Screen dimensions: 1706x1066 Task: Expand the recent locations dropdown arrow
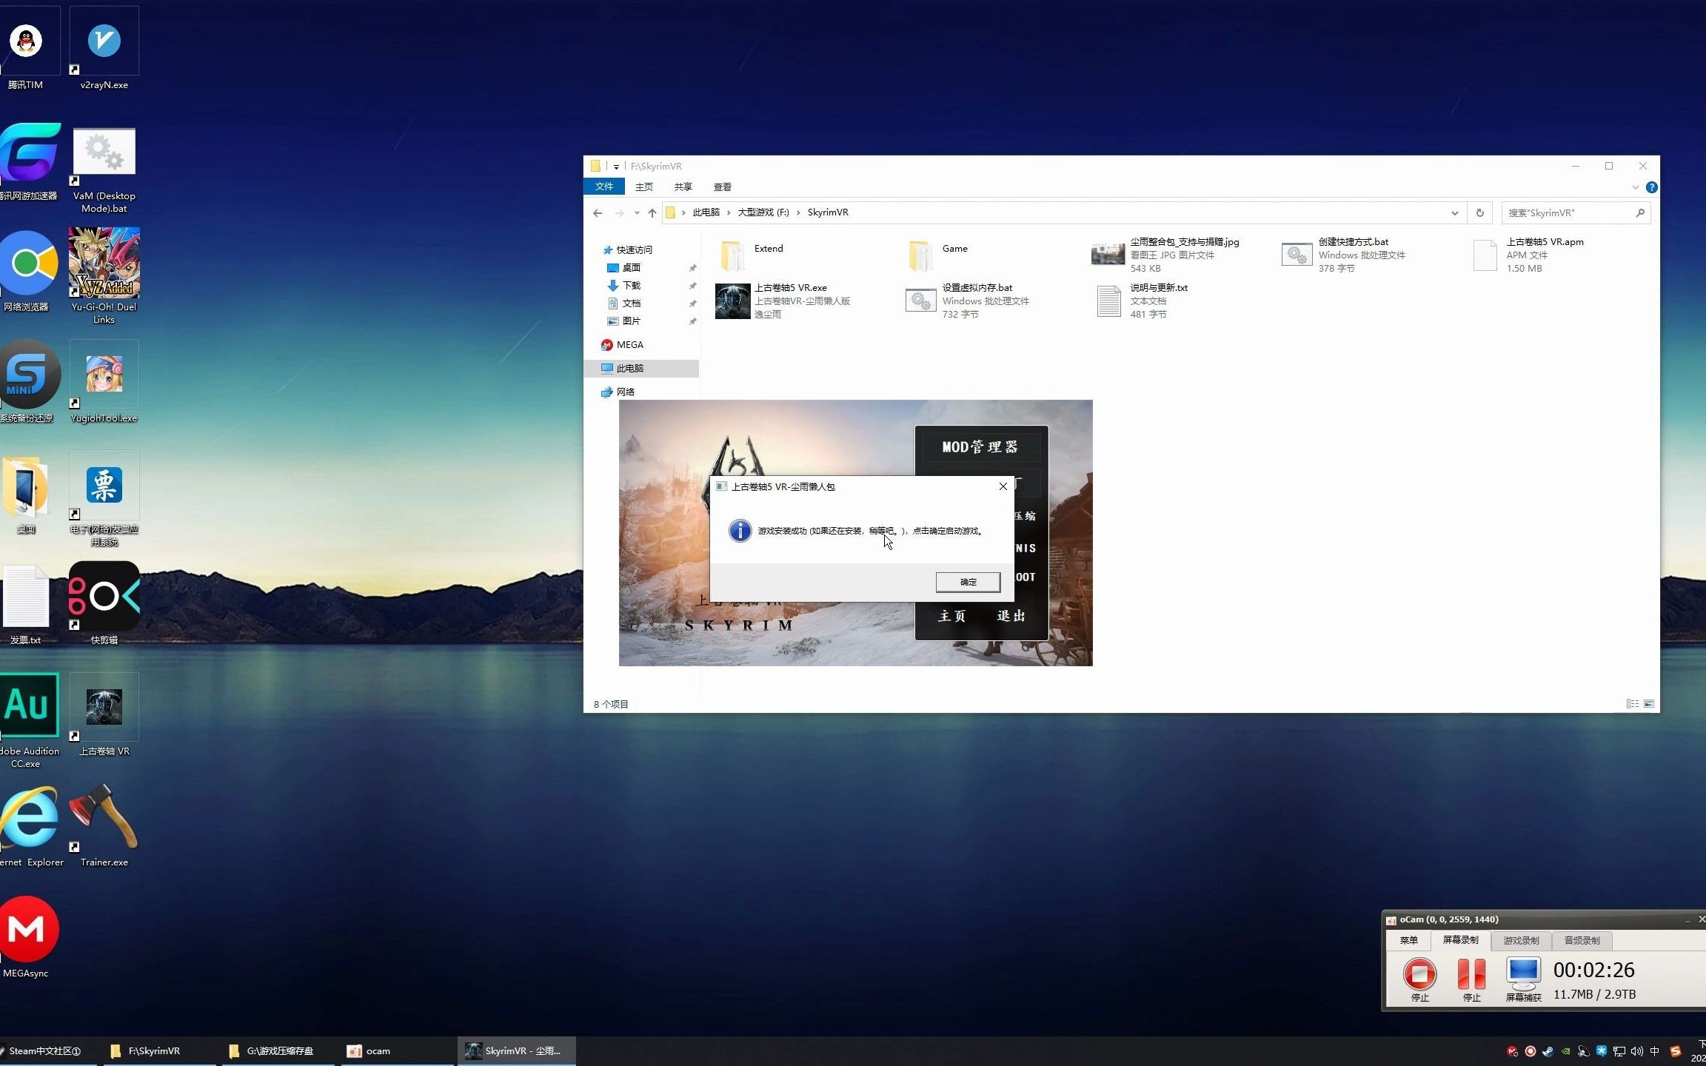(637, 213)
